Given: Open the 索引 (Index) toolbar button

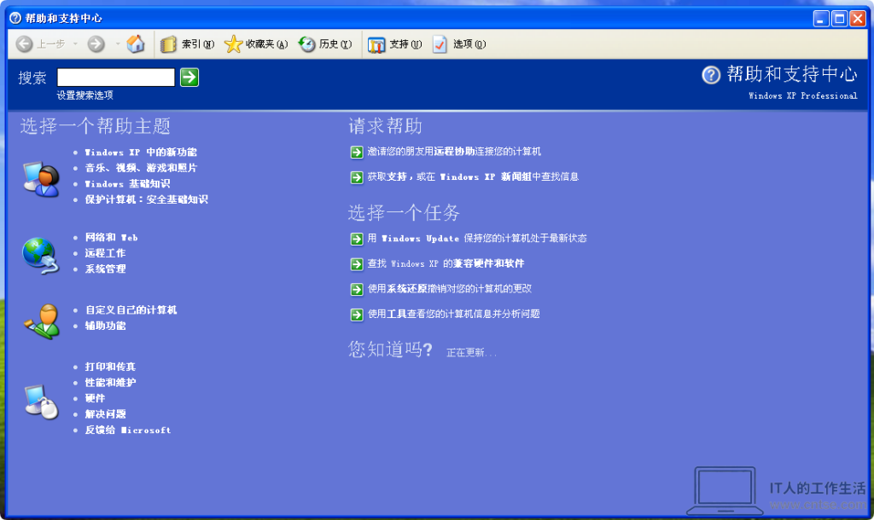Looking at the screenshot, I should click(187, 44).
